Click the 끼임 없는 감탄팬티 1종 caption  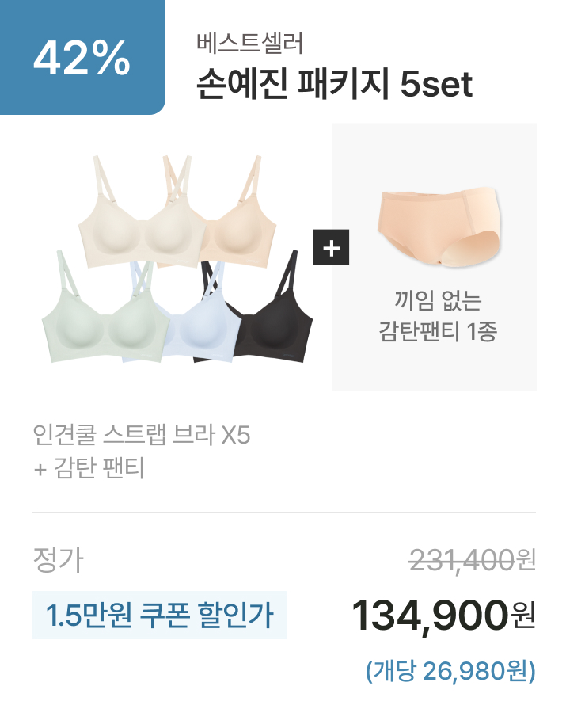[438, 316]
